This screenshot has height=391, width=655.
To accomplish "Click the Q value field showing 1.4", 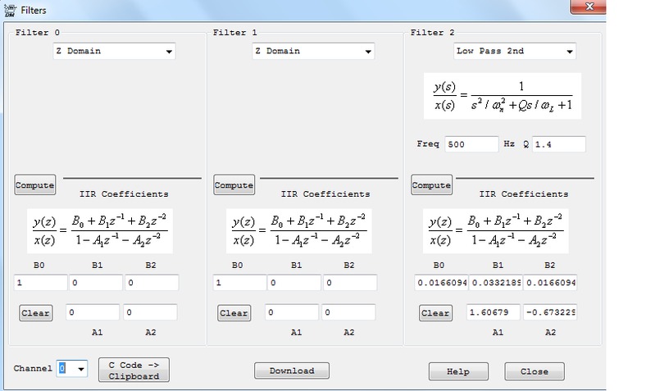I will pyautogui.click(x=558, y=144).
